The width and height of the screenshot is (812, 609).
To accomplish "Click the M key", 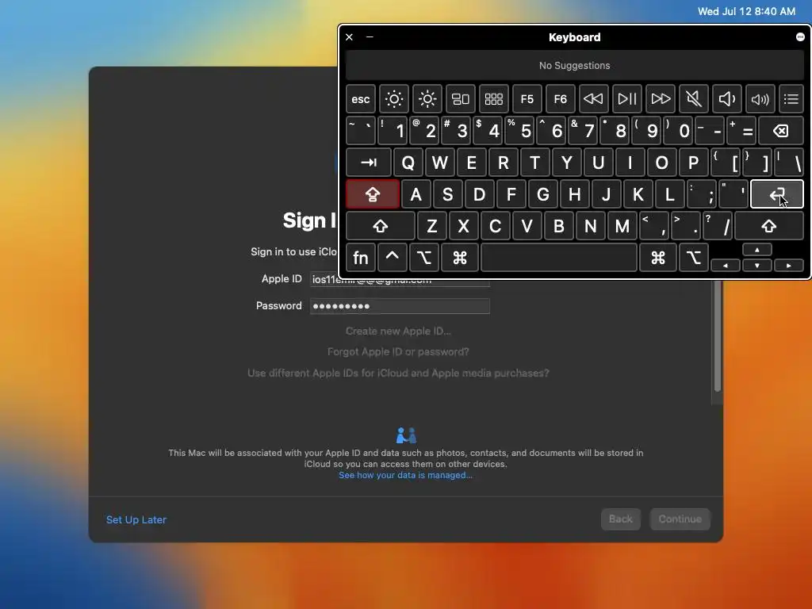I will click(622, 226).
